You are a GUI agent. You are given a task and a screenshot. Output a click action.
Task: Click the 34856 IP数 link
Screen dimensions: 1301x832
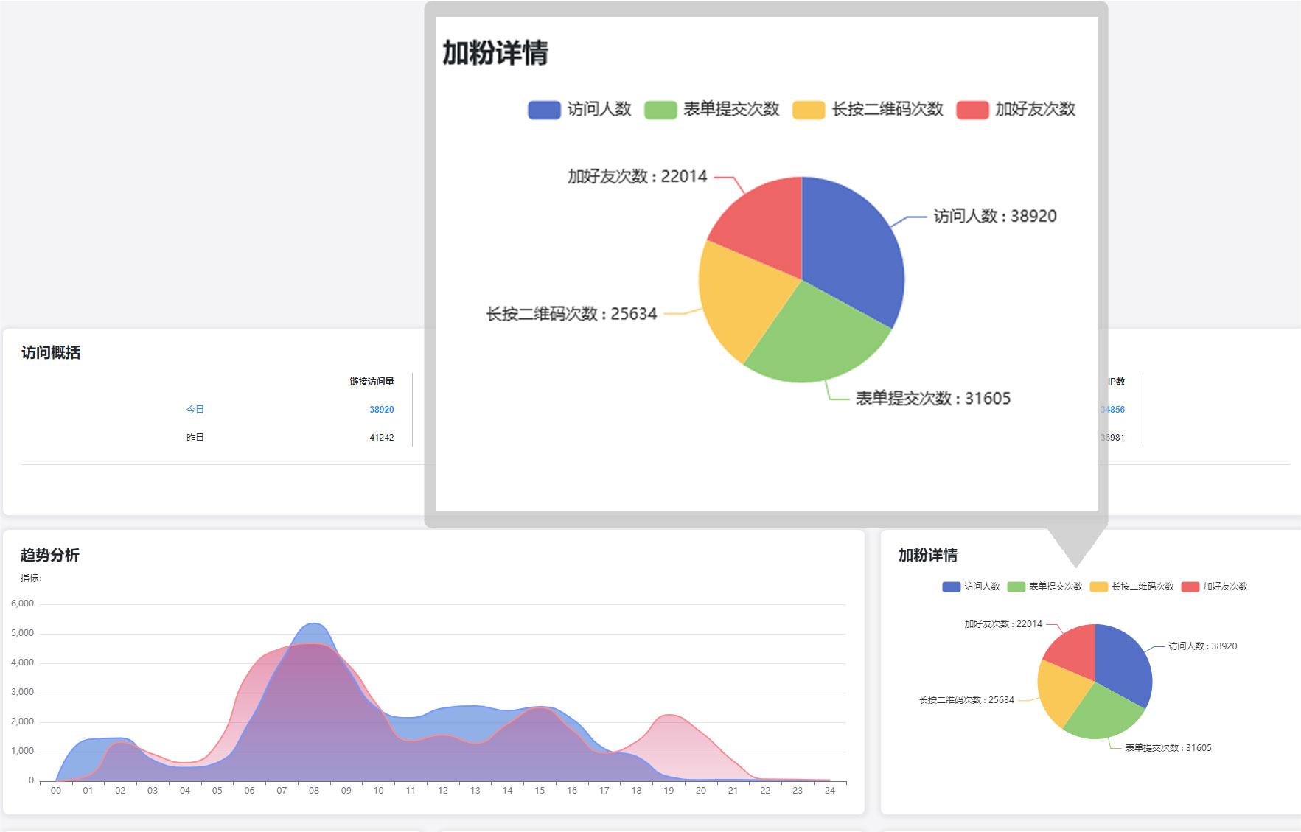click(x=1111, y=409)
